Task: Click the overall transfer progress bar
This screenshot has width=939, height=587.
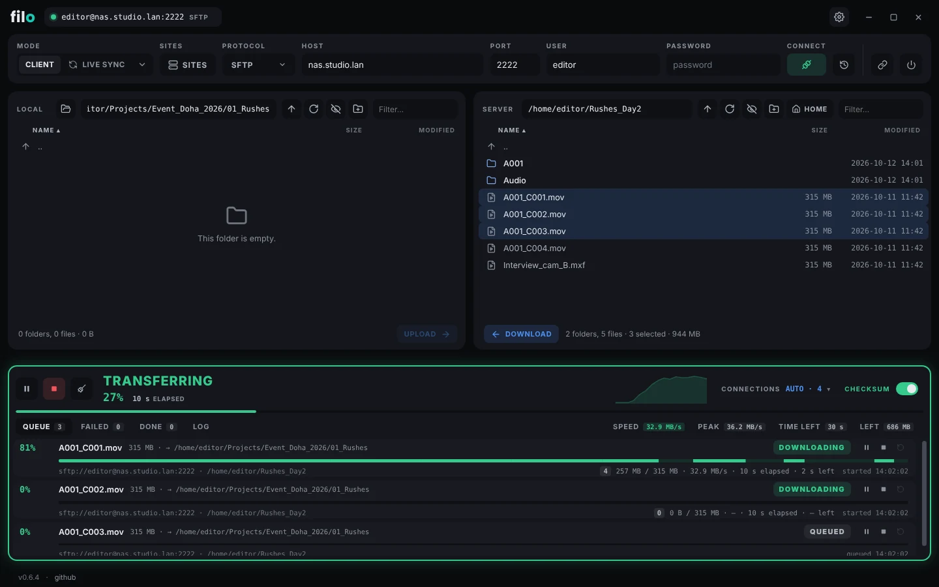Action: coord(469,412)
